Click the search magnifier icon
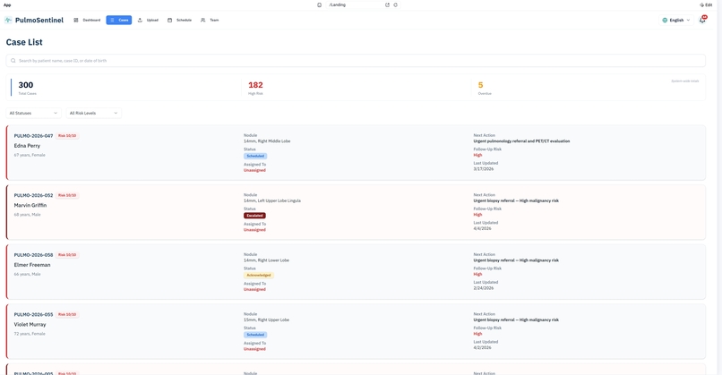722x375 pixels. pyautogui.click(x=13, y=60)
